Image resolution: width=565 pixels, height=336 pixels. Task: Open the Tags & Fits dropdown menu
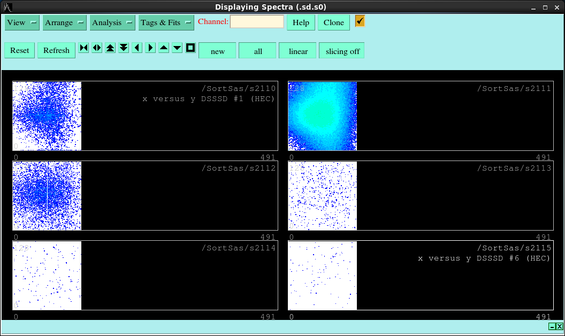tap(166, 22)
